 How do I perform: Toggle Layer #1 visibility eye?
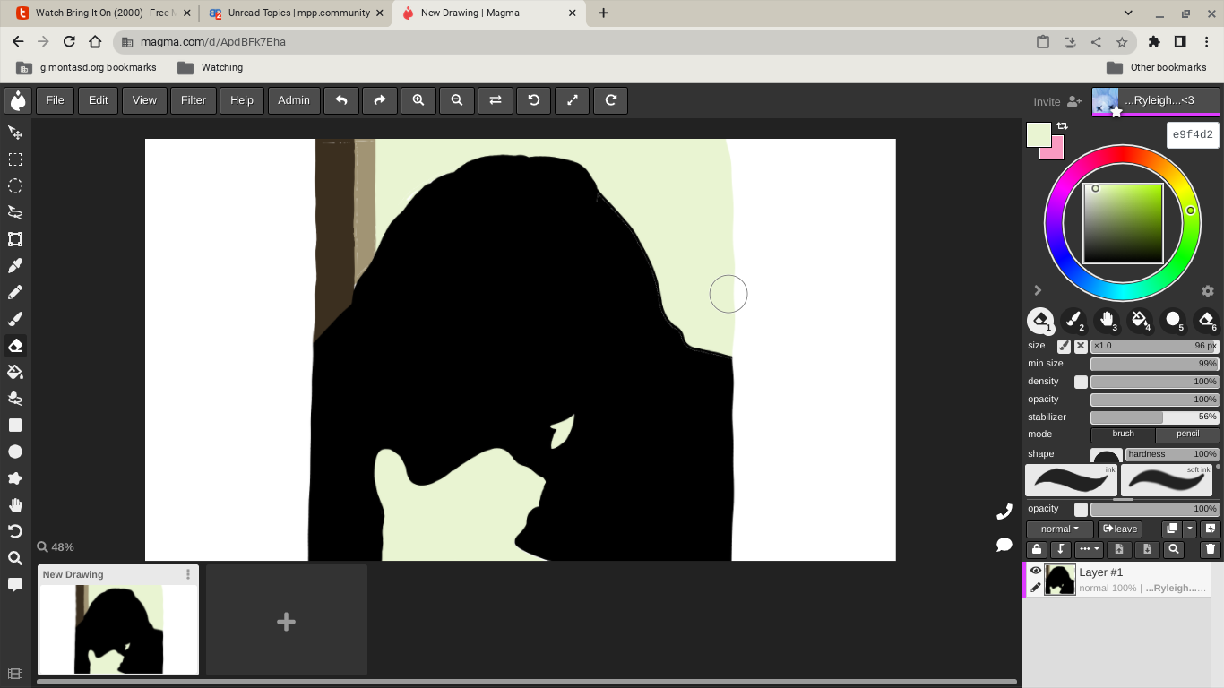[1036, 571]
